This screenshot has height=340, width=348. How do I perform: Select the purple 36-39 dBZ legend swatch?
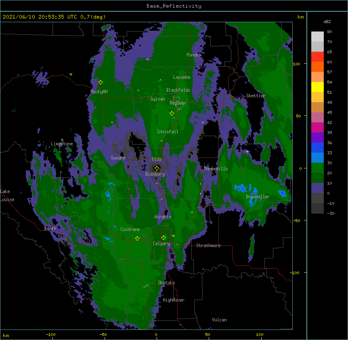tap(317, 138)
